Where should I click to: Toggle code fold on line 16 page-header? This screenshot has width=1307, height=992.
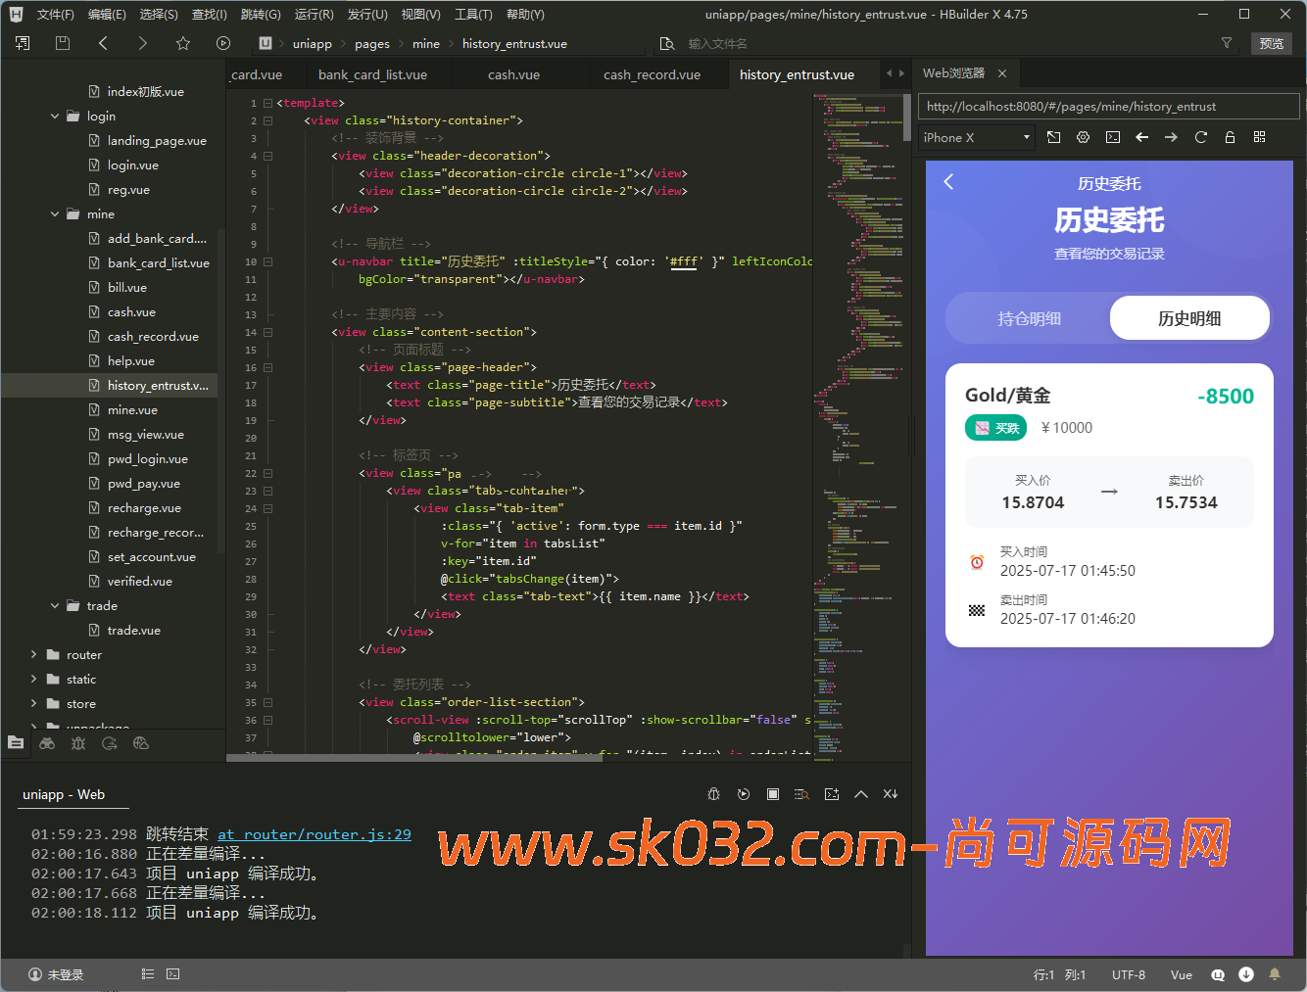coord(267,367)
